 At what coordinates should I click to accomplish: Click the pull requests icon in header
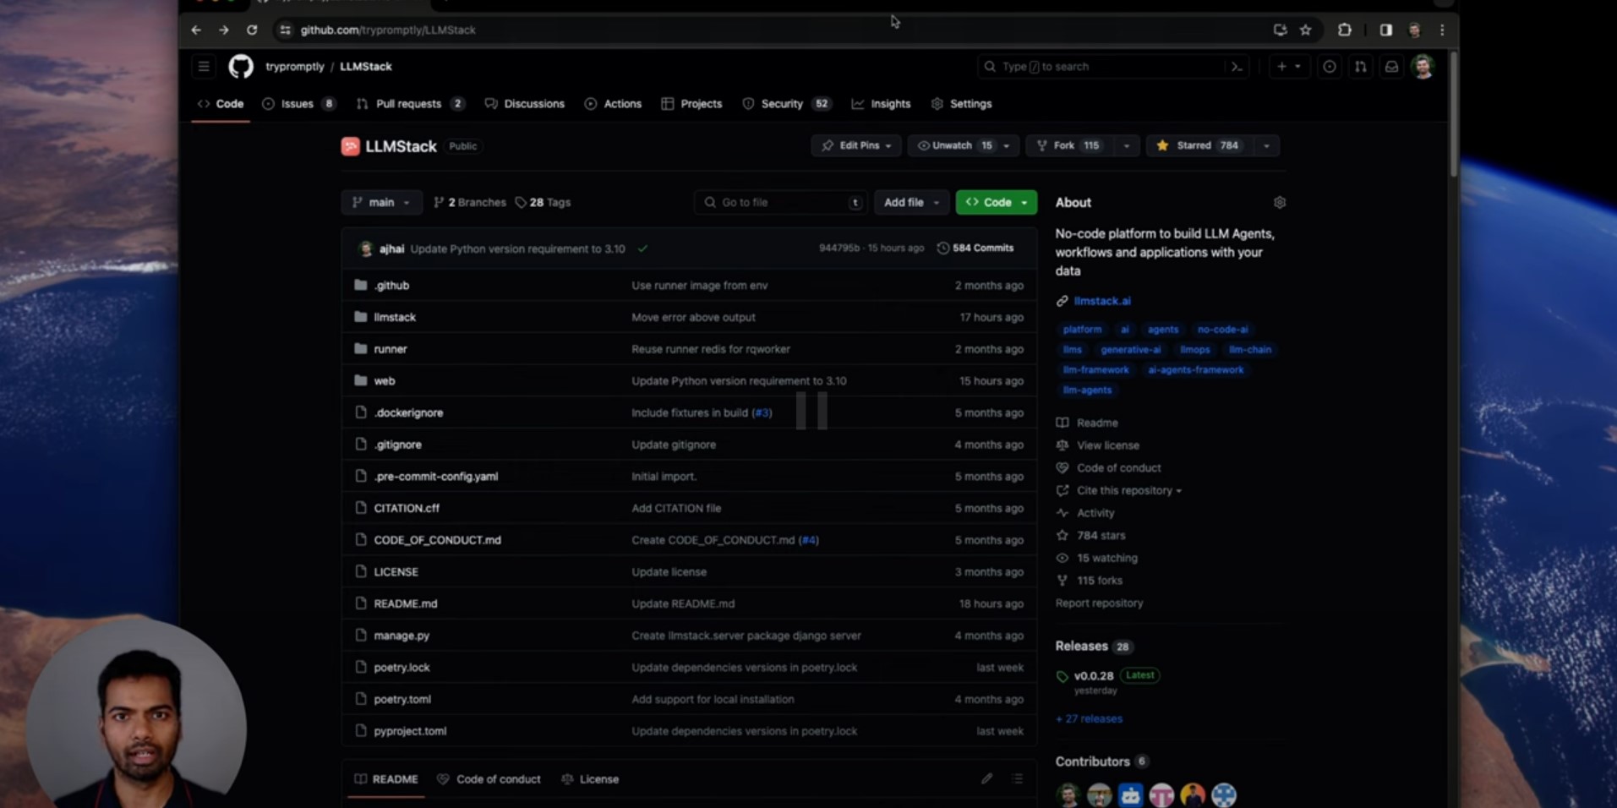point(1360,66)
